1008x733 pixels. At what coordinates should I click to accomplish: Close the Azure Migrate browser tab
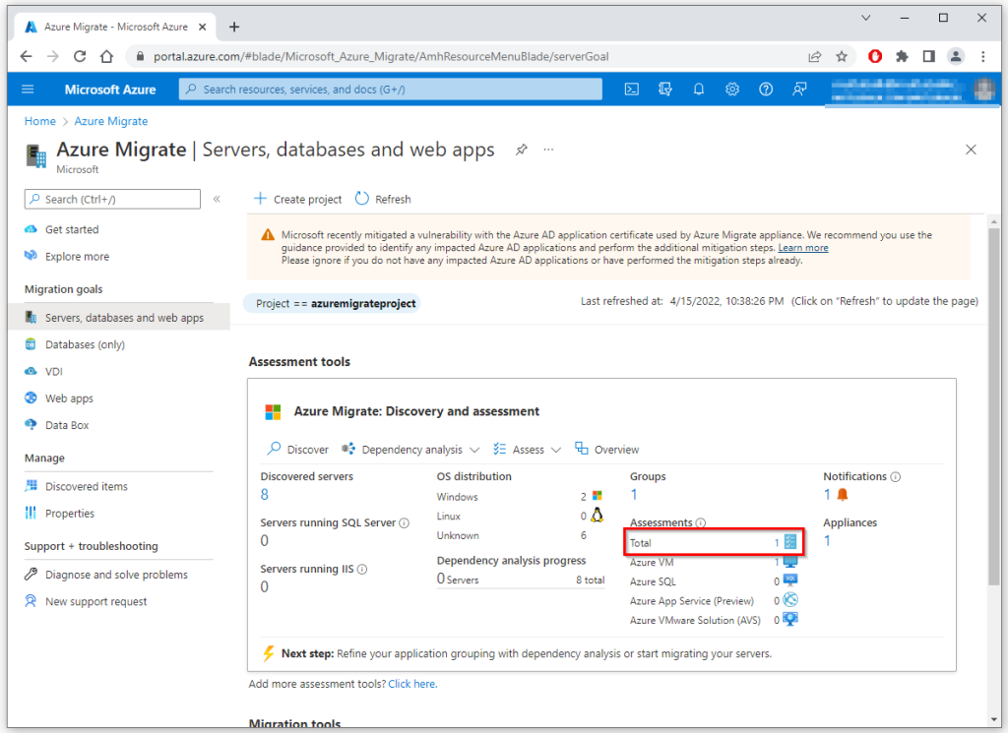point(203,27)
